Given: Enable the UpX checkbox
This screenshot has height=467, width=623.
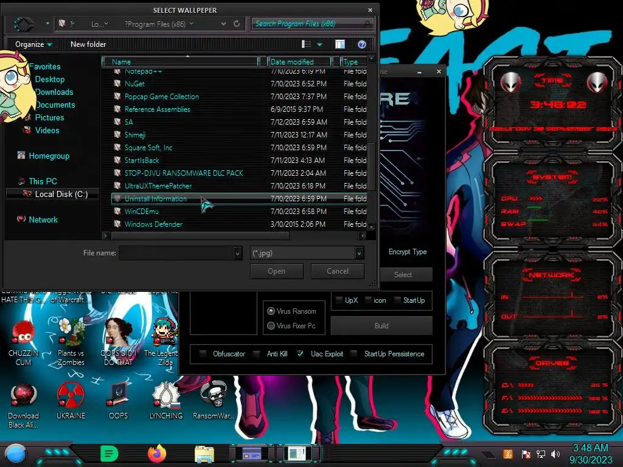Looking at the screenshot, I should pos(339,300).
